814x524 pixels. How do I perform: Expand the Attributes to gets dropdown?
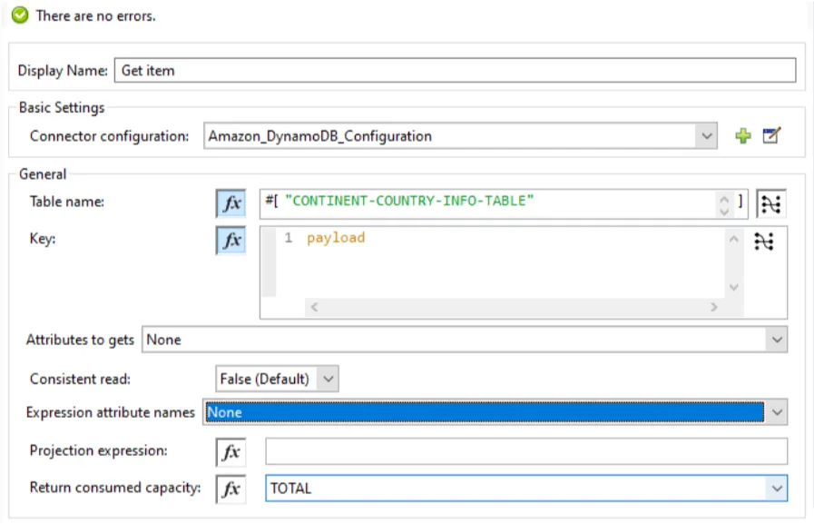click(777, 340)
